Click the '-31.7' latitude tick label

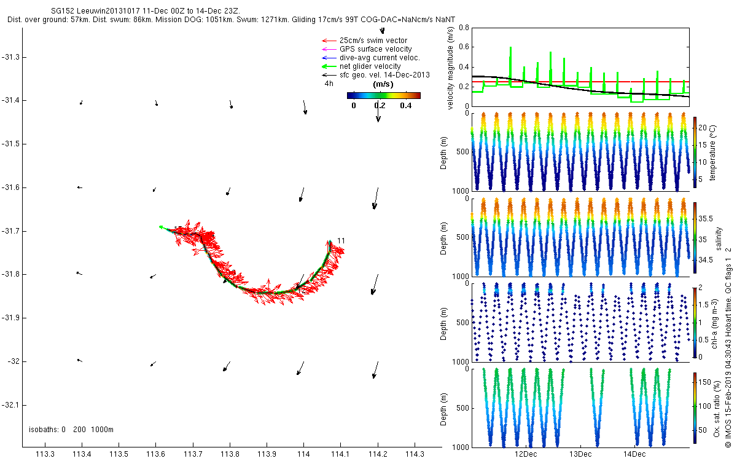click(10, 231)
